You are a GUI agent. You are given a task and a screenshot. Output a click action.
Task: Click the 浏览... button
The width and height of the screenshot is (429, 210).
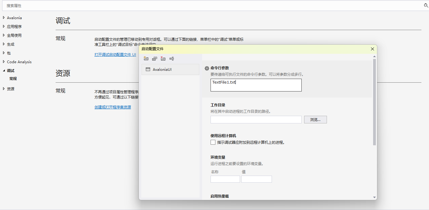point(315,119)
